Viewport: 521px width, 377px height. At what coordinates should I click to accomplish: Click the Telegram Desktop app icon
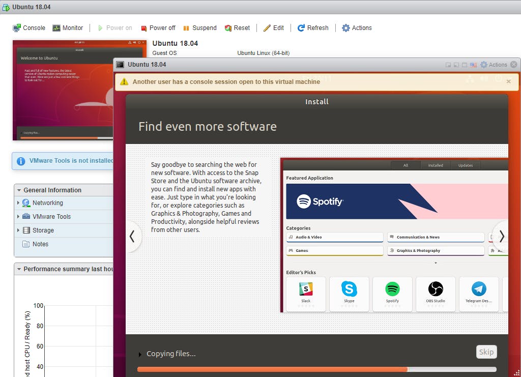click(479, 289)
